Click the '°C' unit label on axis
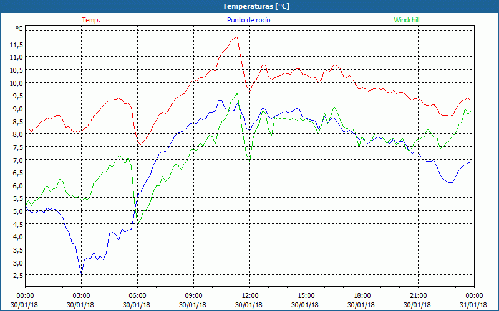The width and height of the screenshot is (499, 311). (x=19, y=29)
